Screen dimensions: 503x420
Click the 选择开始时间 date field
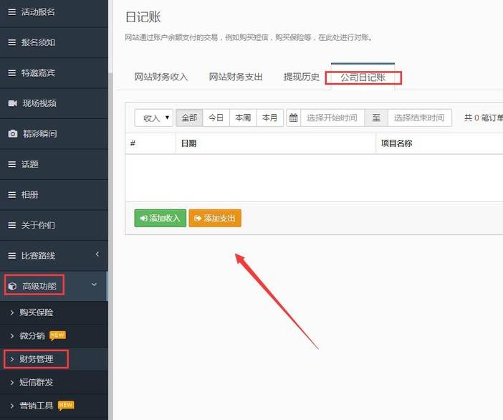(332, 118)
